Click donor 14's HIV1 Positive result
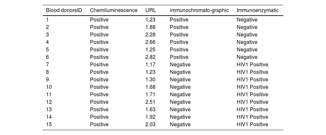Viewport: 326px width, 135px height. (252, 117)
